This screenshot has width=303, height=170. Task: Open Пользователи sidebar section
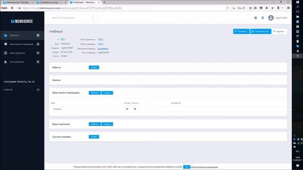(x=17, y=62)
